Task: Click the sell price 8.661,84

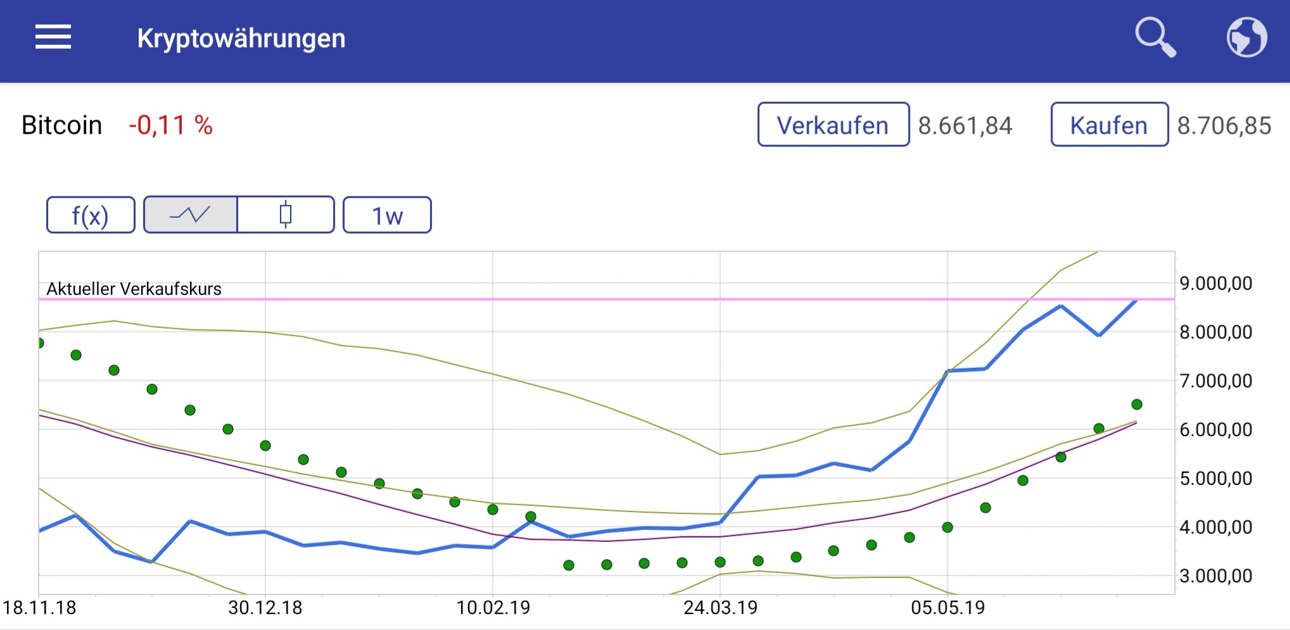Action: 965,126
